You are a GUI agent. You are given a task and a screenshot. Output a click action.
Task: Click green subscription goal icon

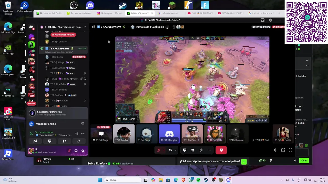tap(244, 162)
